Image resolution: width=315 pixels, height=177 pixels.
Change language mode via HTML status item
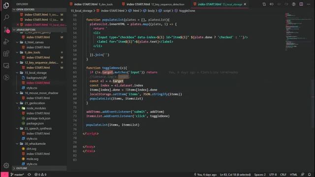point(293,175)
